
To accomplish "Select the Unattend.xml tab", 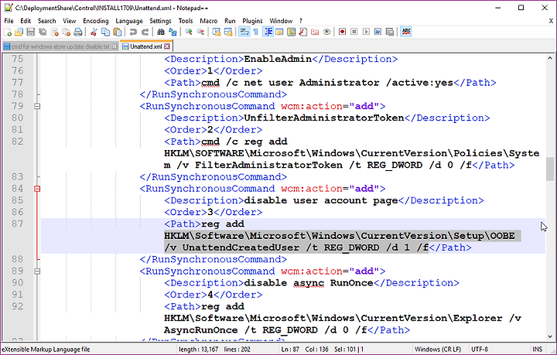I will [145, 46].
